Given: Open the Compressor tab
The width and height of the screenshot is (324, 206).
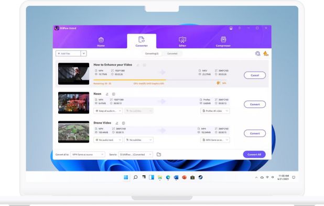Looking at the screenshot, I should (223, 42).
